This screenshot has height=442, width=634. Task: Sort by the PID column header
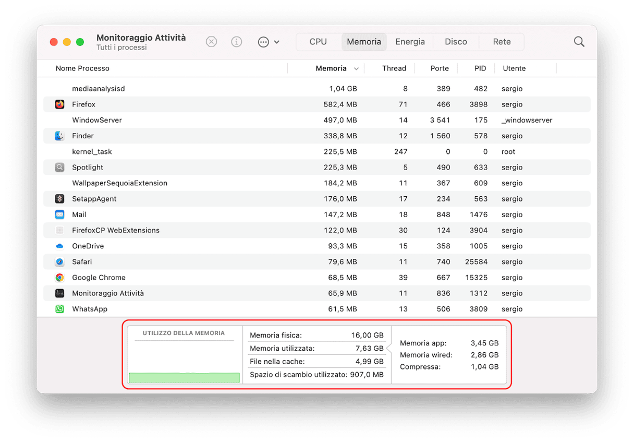(x=480, y=68)
